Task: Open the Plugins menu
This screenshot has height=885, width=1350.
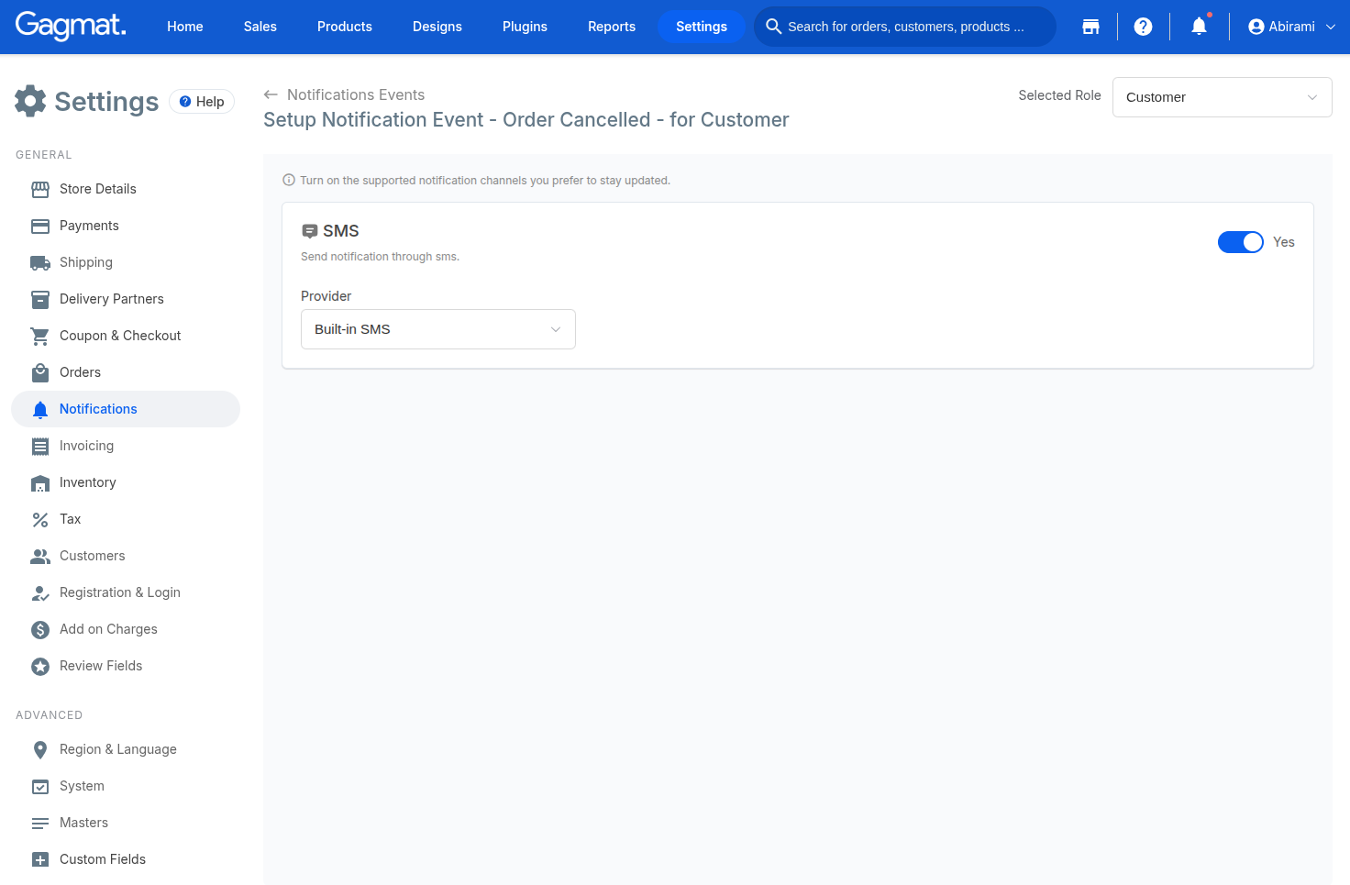Action: pos(525,27)
